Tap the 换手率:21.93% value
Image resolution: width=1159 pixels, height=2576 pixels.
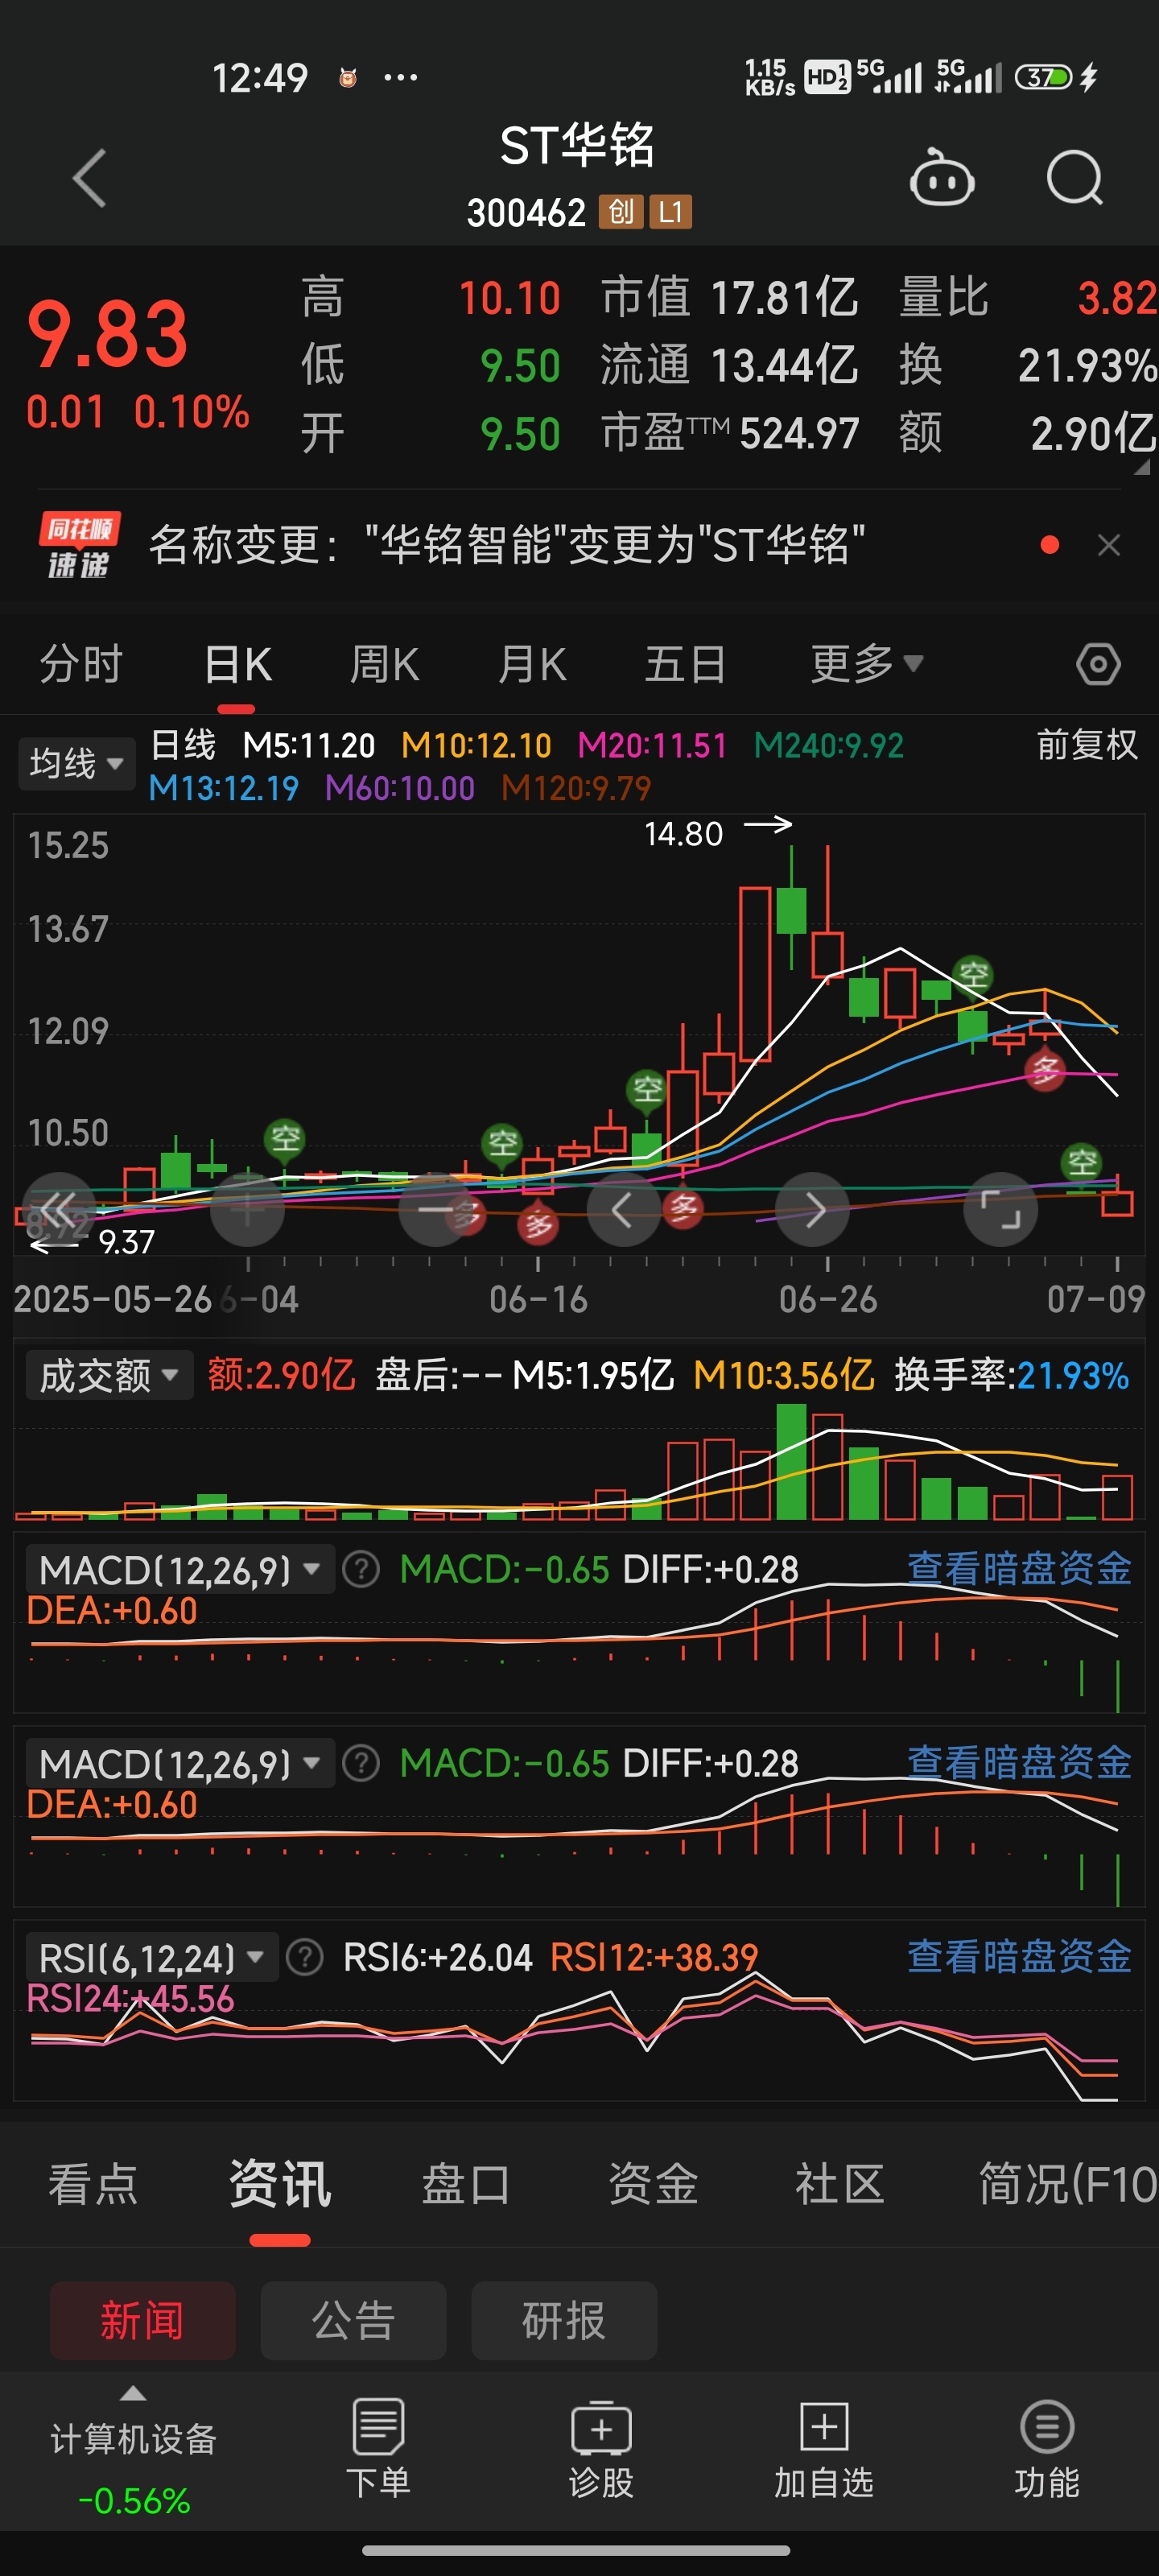click(1012, 1375)
